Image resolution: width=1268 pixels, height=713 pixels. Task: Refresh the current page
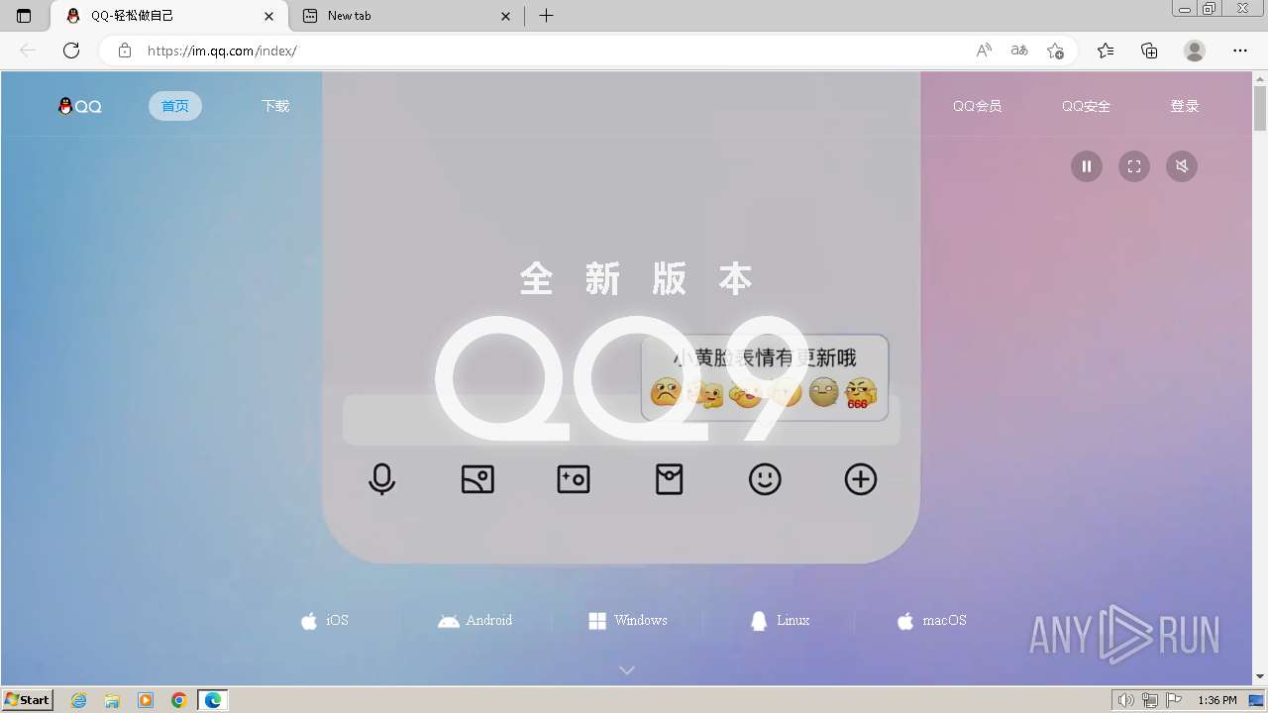71,51
